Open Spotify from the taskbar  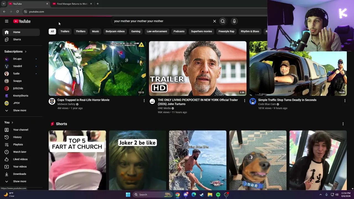[218, 195]
